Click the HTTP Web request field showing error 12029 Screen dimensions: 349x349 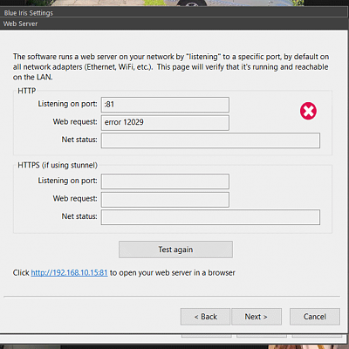tap(165, 122)
